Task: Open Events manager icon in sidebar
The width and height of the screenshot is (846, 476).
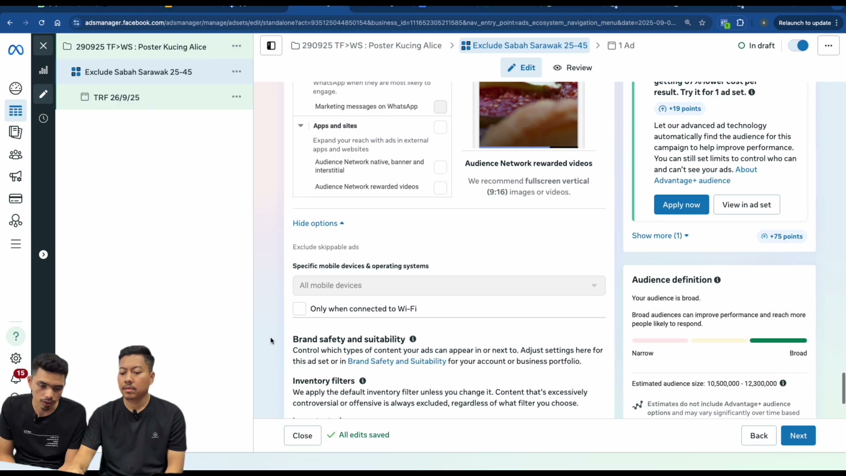Action: [x=16, y=220]
